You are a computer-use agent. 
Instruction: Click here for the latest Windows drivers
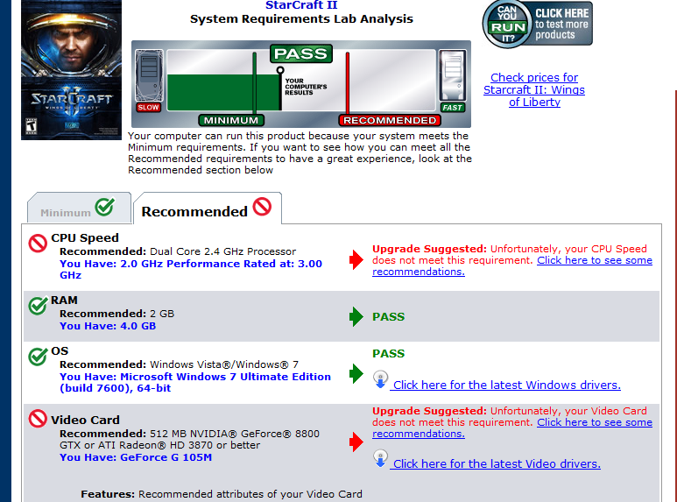pyautogui.click(x=505, y=385)
